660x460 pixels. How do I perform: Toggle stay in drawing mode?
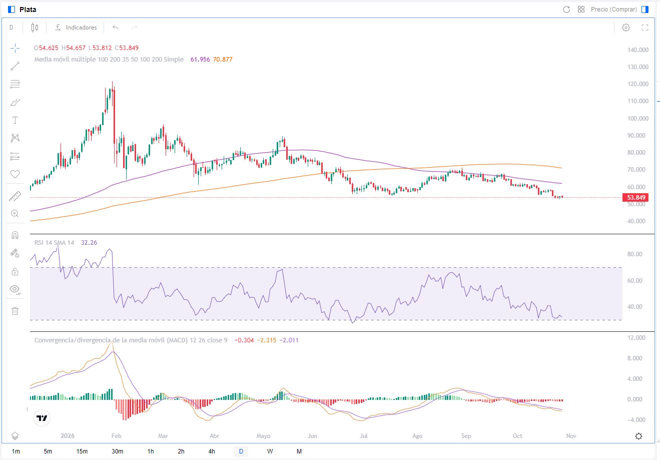click(x=15, y=253)
